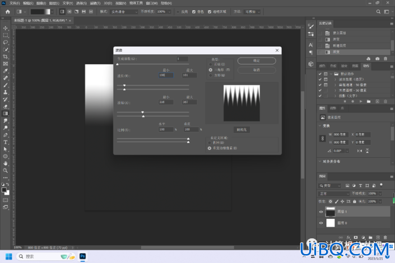Open the gradient mode dropdown in options bar

point(124,12)
